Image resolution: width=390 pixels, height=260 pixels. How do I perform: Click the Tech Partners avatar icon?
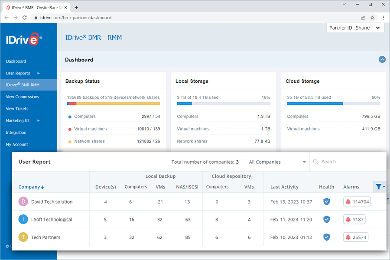[x=23, y=237]
